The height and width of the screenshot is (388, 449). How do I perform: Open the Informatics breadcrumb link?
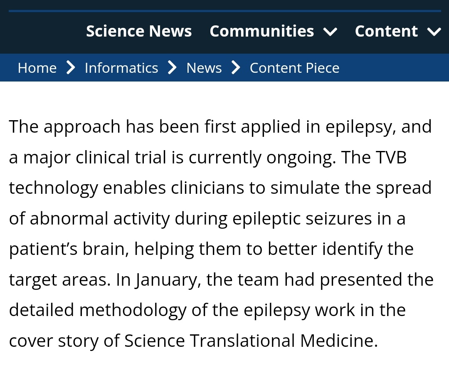121,68
